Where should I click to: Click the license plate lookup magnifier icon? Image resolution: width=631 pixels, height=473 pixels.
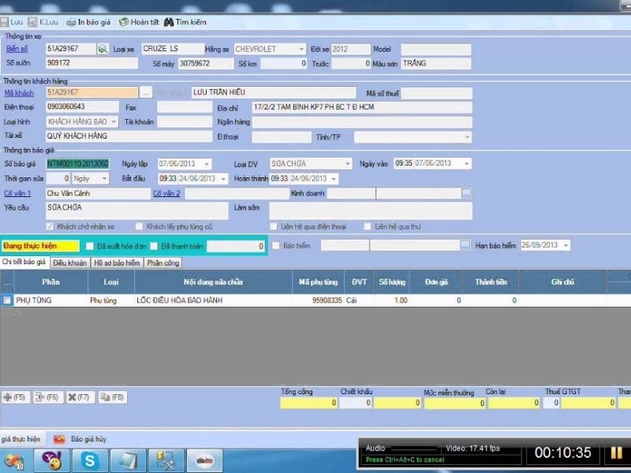coord(103,49)
